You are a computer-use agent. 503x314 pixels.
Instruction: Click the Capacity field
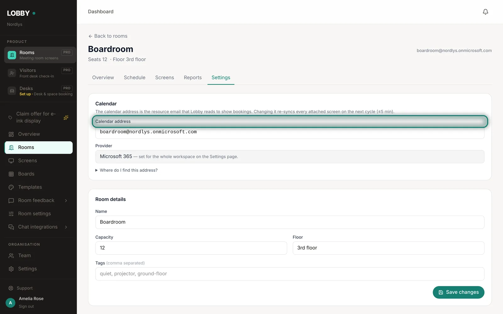(191, 248)
